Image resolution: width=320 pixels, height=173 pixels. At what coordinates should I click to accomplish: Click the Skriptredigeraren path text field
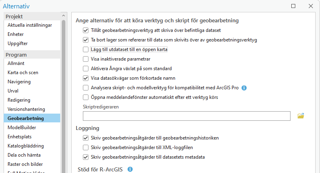(187, 116)
